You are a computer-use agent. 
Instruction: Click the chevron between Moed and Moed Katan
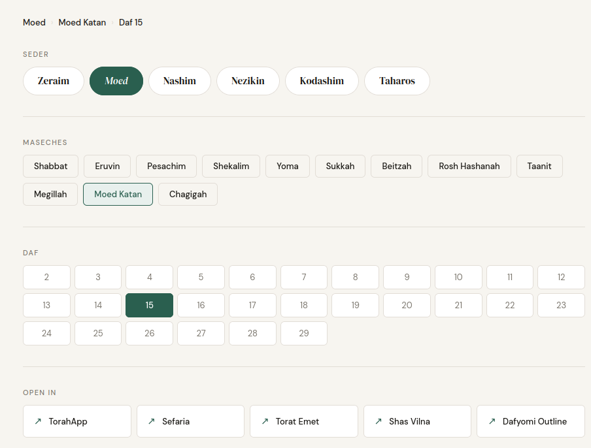[51, 22]
